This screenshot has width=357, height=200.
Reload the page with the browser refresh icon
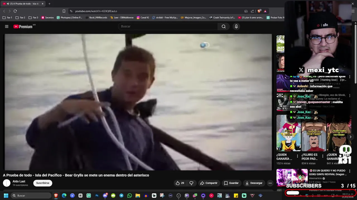(x=15, y=11)
